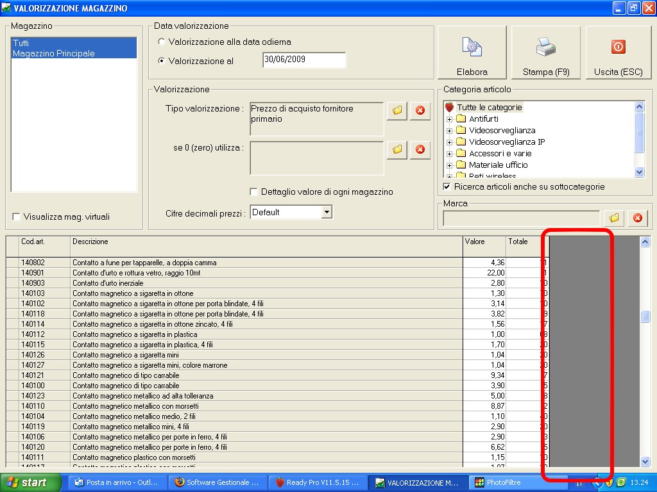Click the article grid scroll-down arrow

pos(645,461)
